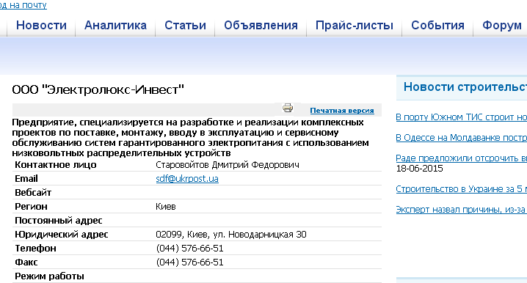Open news about порт Южный ТИС
This screenshot has height=283, width=527.
point(461,117)
